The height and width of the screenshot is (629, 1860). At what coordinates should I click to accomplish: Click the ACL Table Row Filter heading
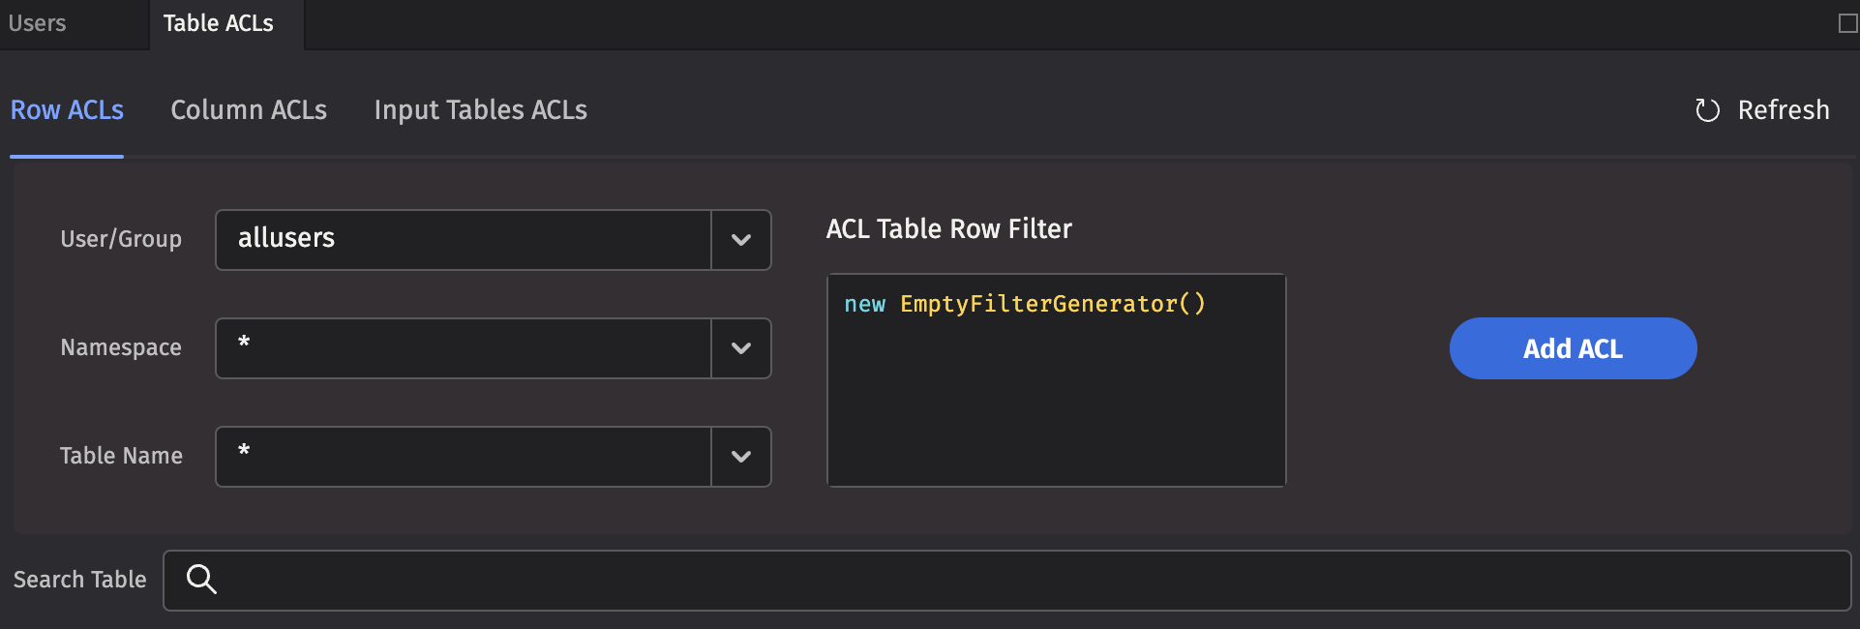tap(948, 229)
